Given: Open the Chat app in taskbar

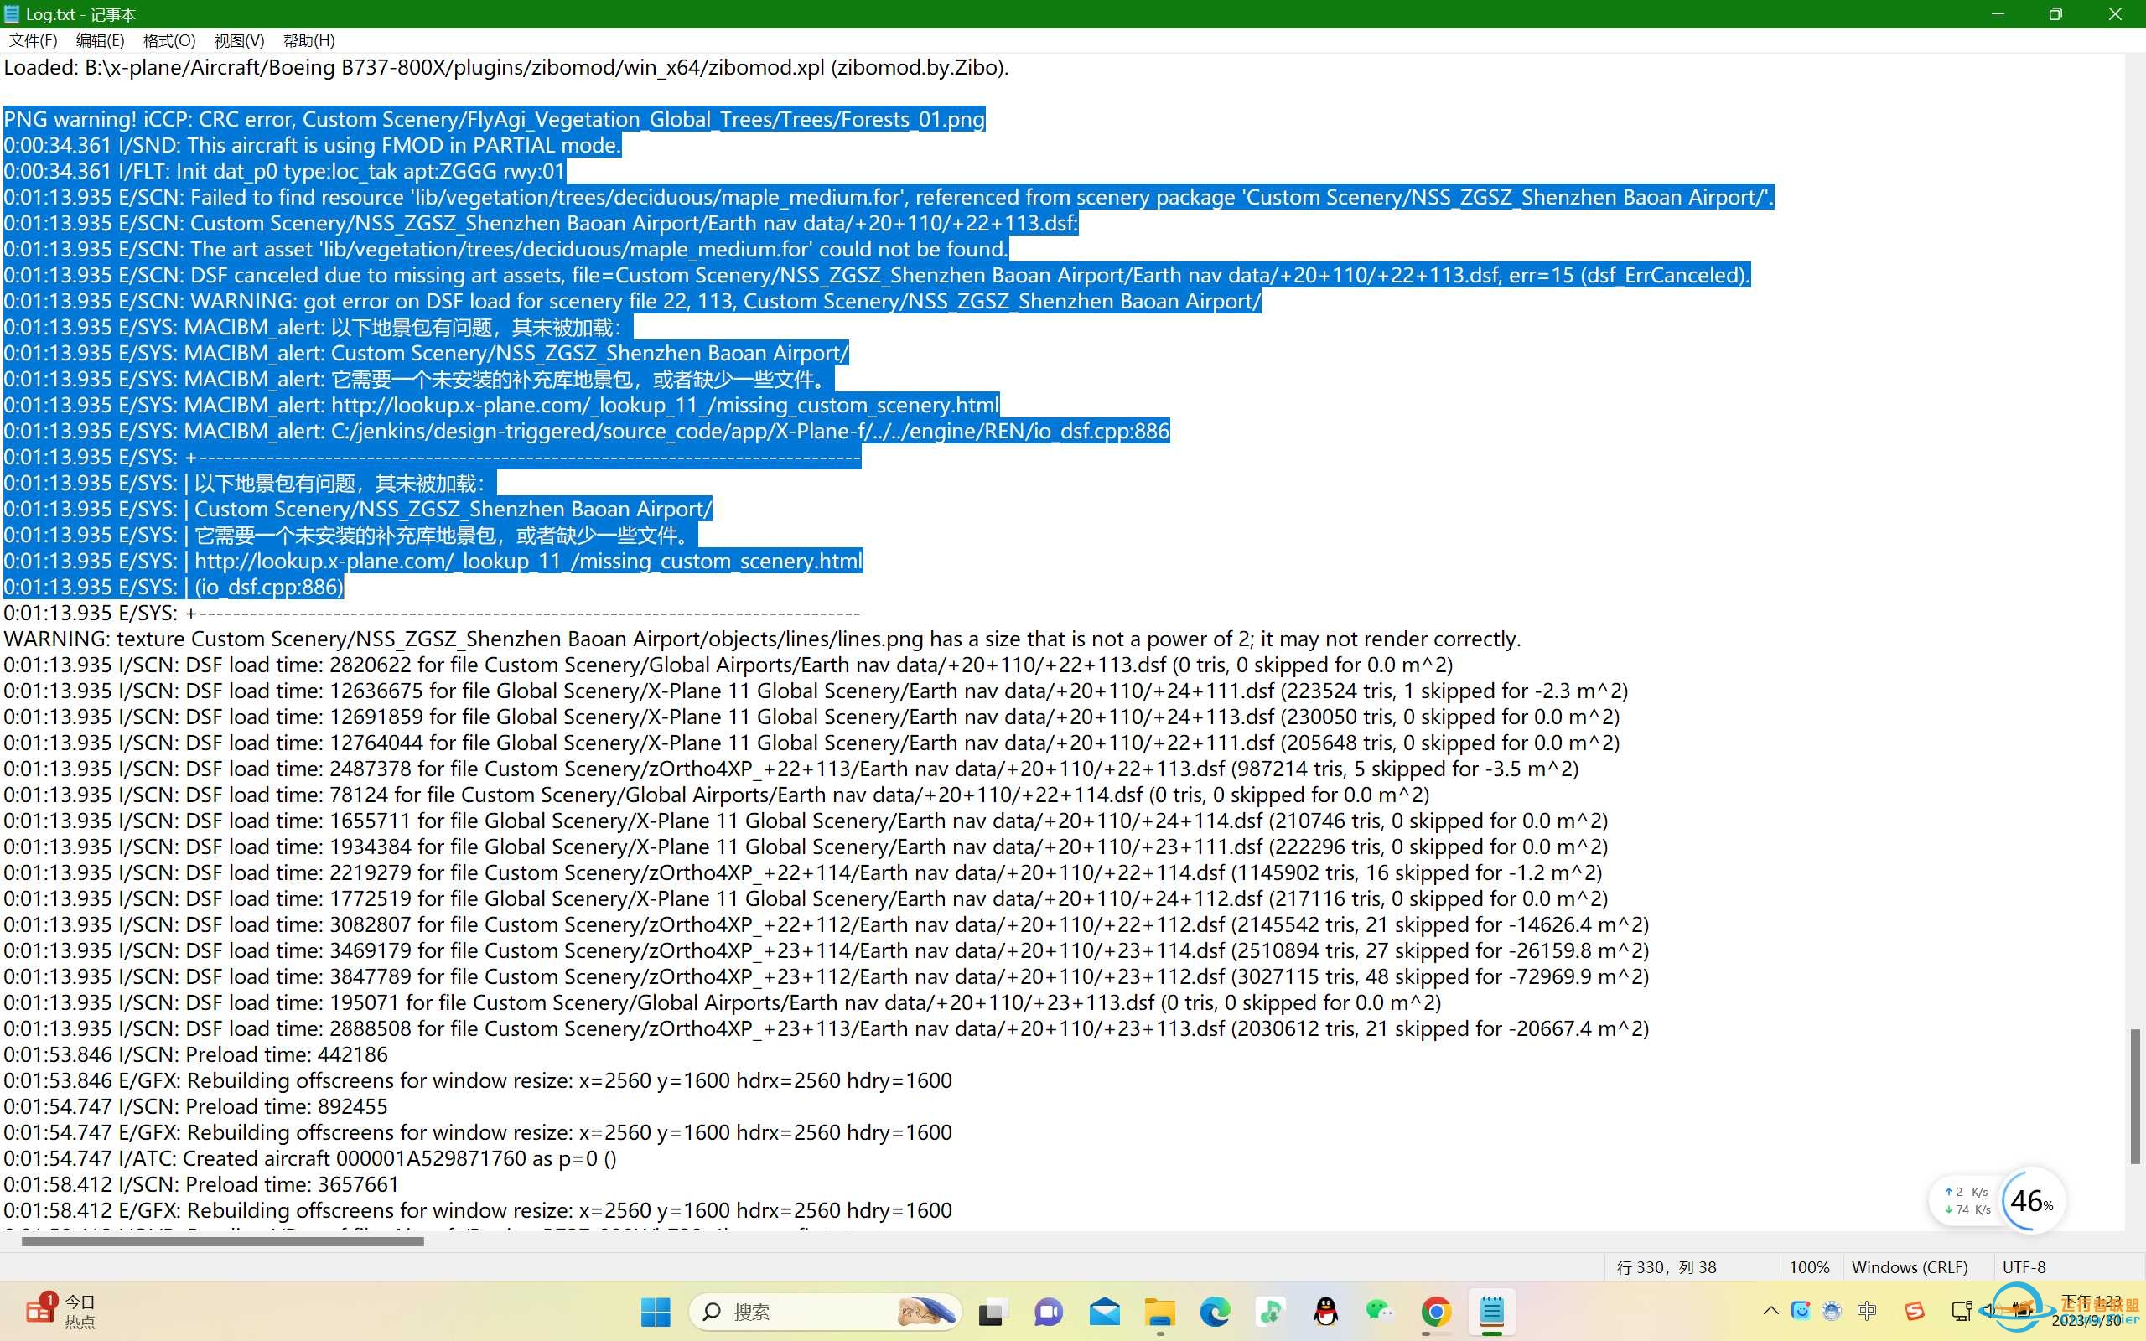Looking at the screenshot, I should pyautogui.click(x=1048, y=1311).
